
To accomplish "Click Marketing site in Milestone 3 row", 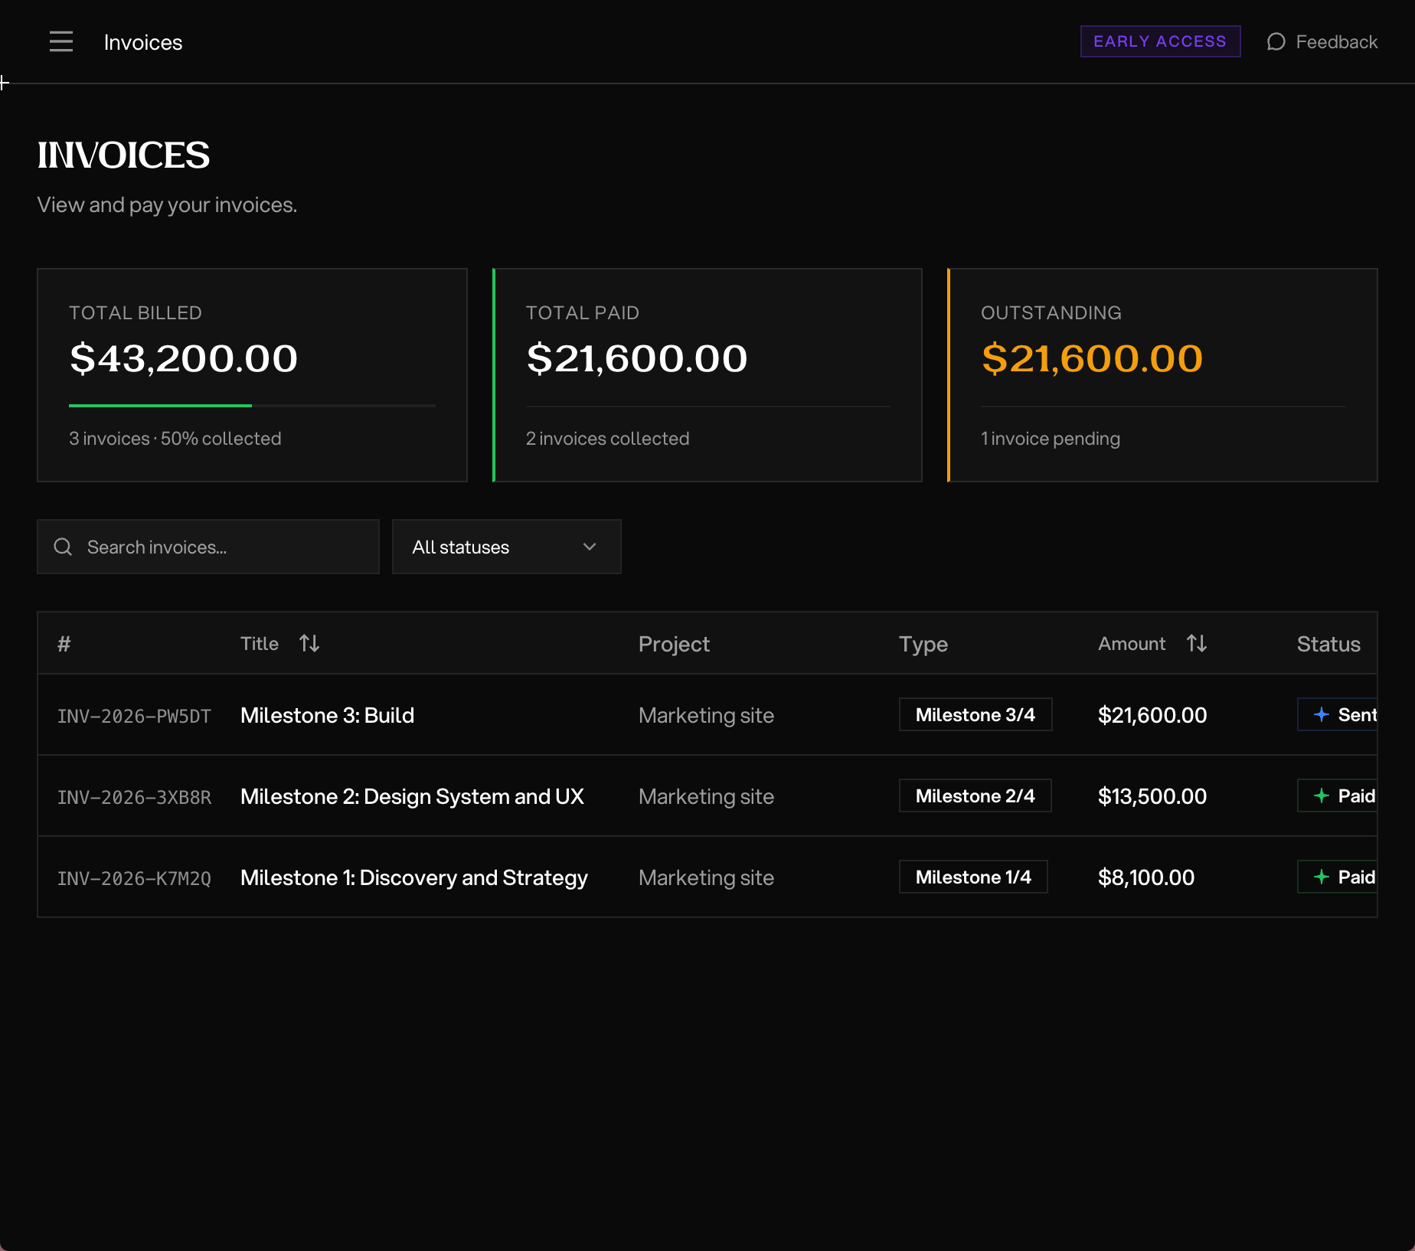I will click(x=706, y=715).
